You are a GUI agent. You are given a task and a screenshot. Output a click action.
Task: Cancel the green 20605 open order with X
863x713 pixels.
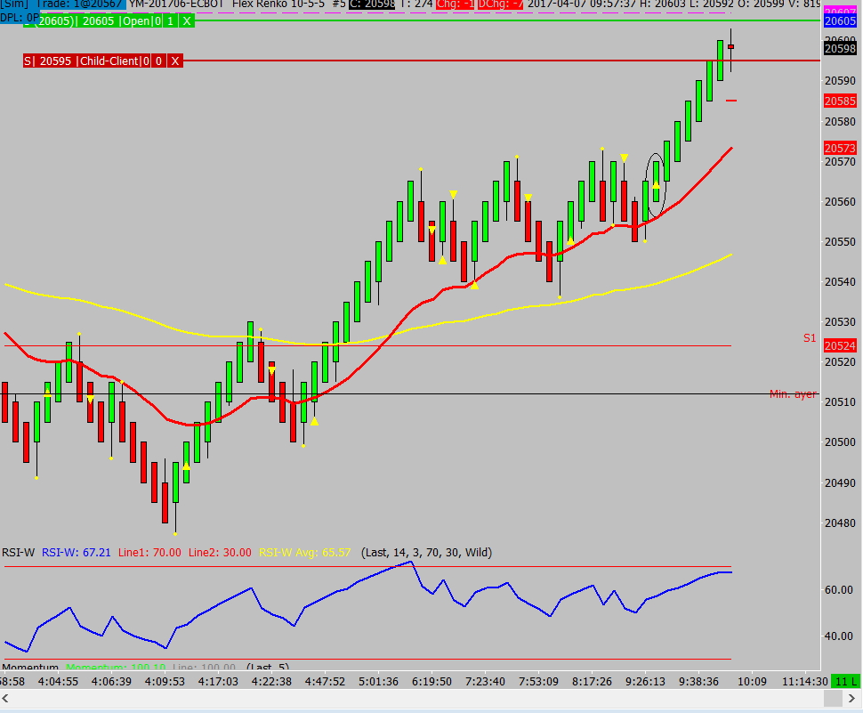click(187, 21)
